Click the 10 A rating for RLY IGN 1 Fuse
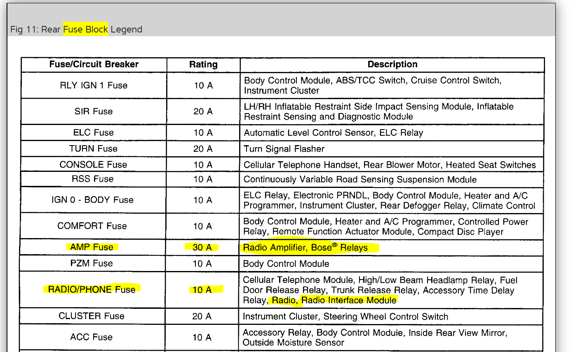The width and height of the screenshot is (585, 352). click(x=203, y=86)
